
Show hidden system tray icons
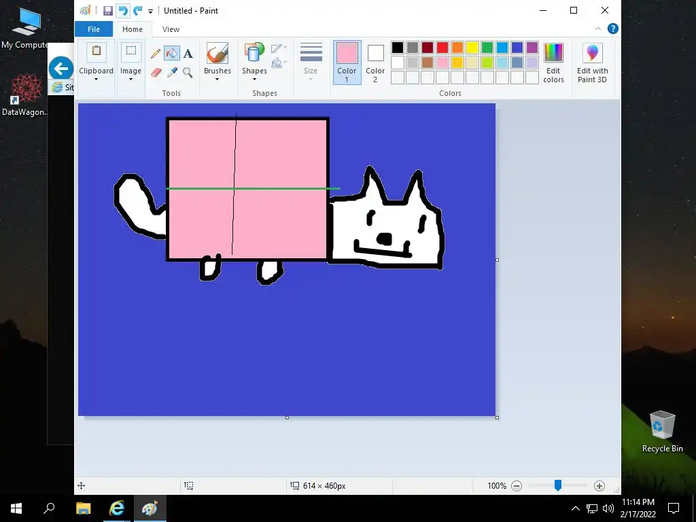coord(575,508)
